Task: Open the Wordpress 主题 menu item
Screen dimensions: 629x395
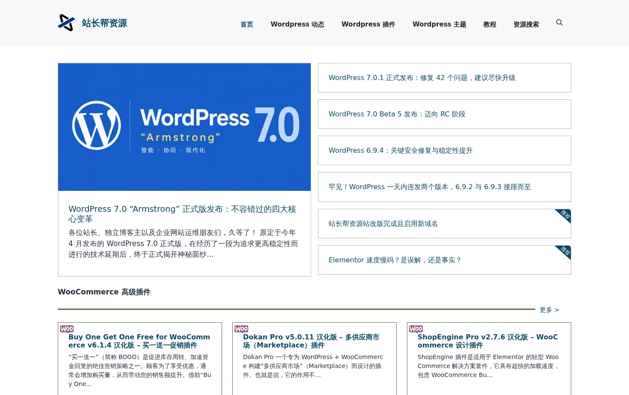Action: pos(439,24)
